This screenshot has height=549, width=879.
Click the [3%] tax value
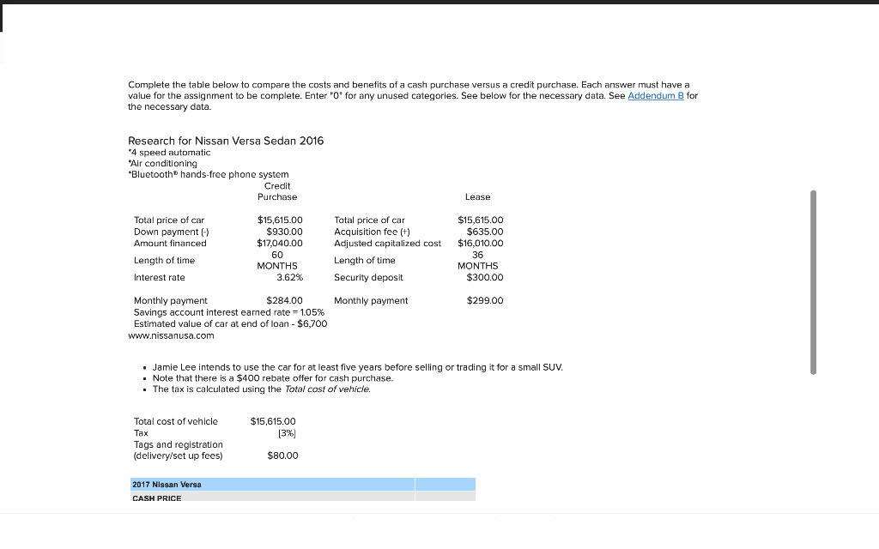287,433
